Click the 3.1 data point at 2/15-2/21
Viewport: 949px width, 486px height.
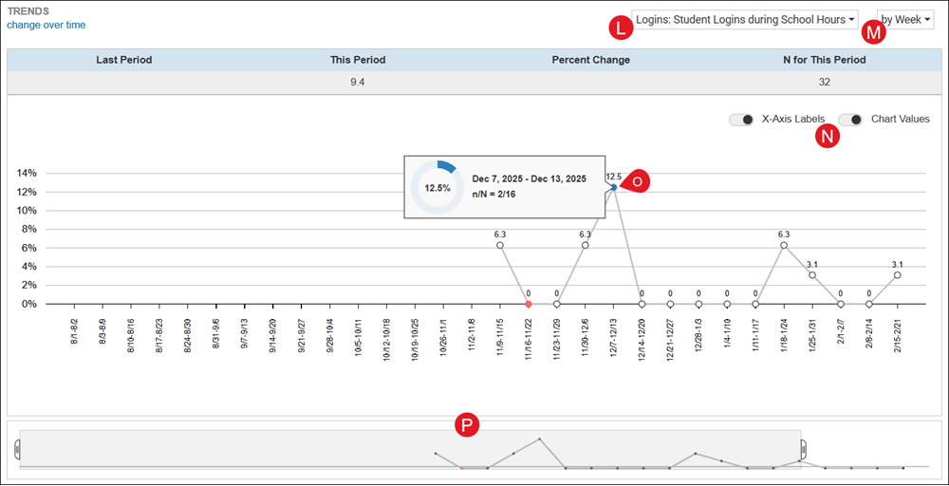tap(898, 275)
